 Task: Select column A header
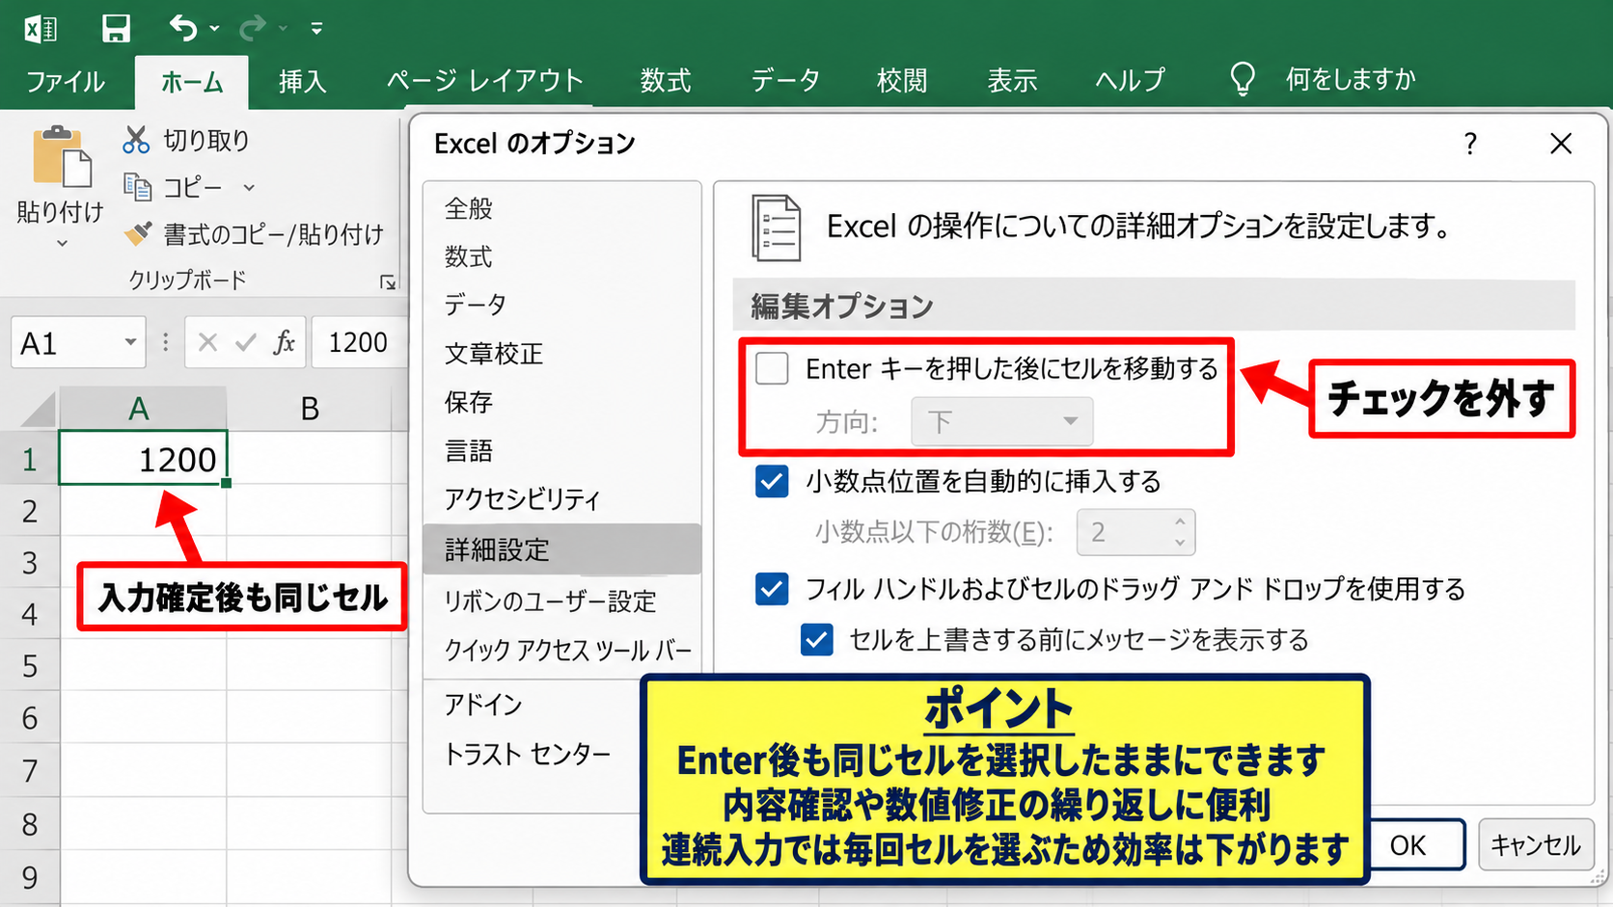(142, 409)
